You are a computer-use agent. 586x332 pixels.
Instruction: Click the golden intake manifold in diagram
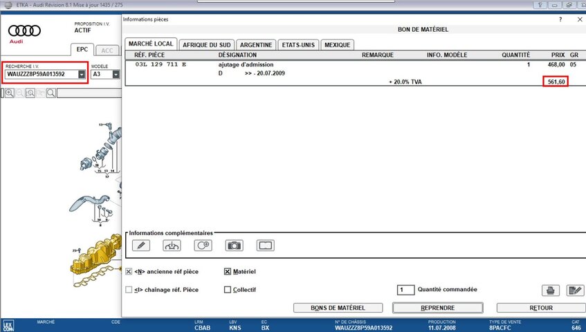pyautogui.click(x=95, y=256)
